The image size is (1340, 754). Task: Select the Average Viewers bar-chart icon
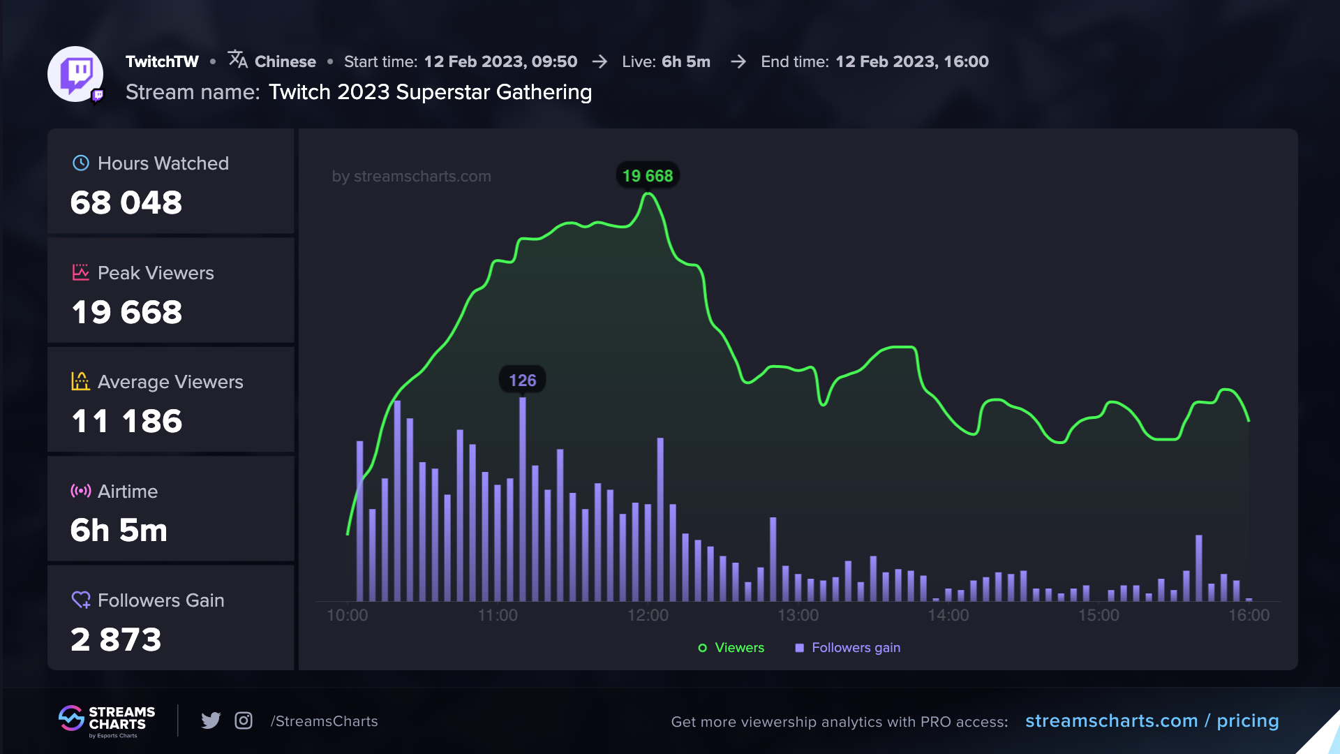click(x=81, y=381)
